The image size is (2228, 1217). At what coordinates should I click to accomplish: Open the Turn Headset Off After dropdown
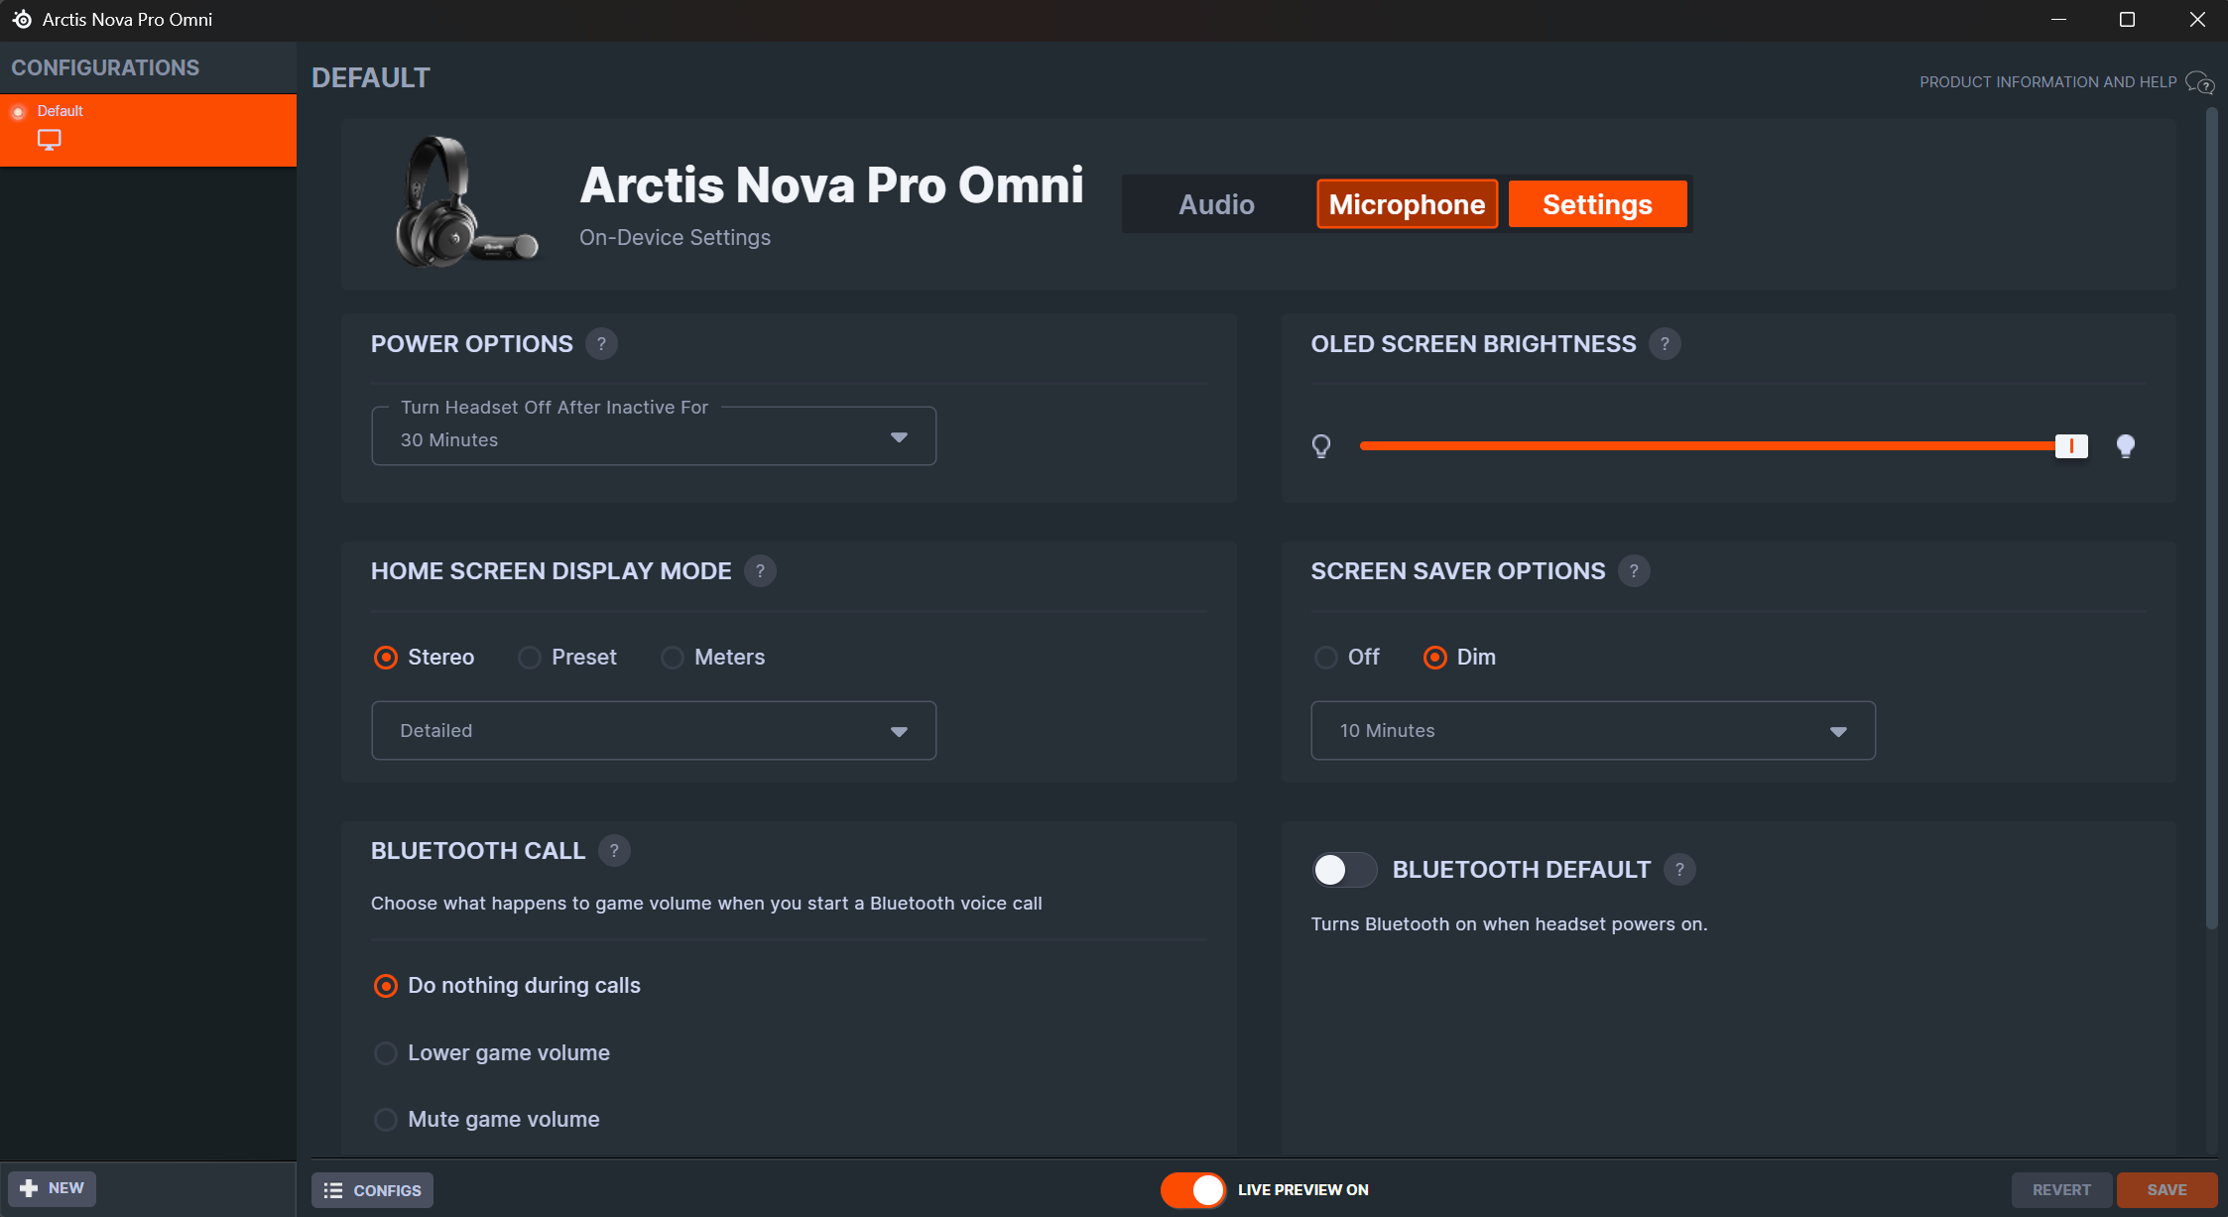click(654, 436)
